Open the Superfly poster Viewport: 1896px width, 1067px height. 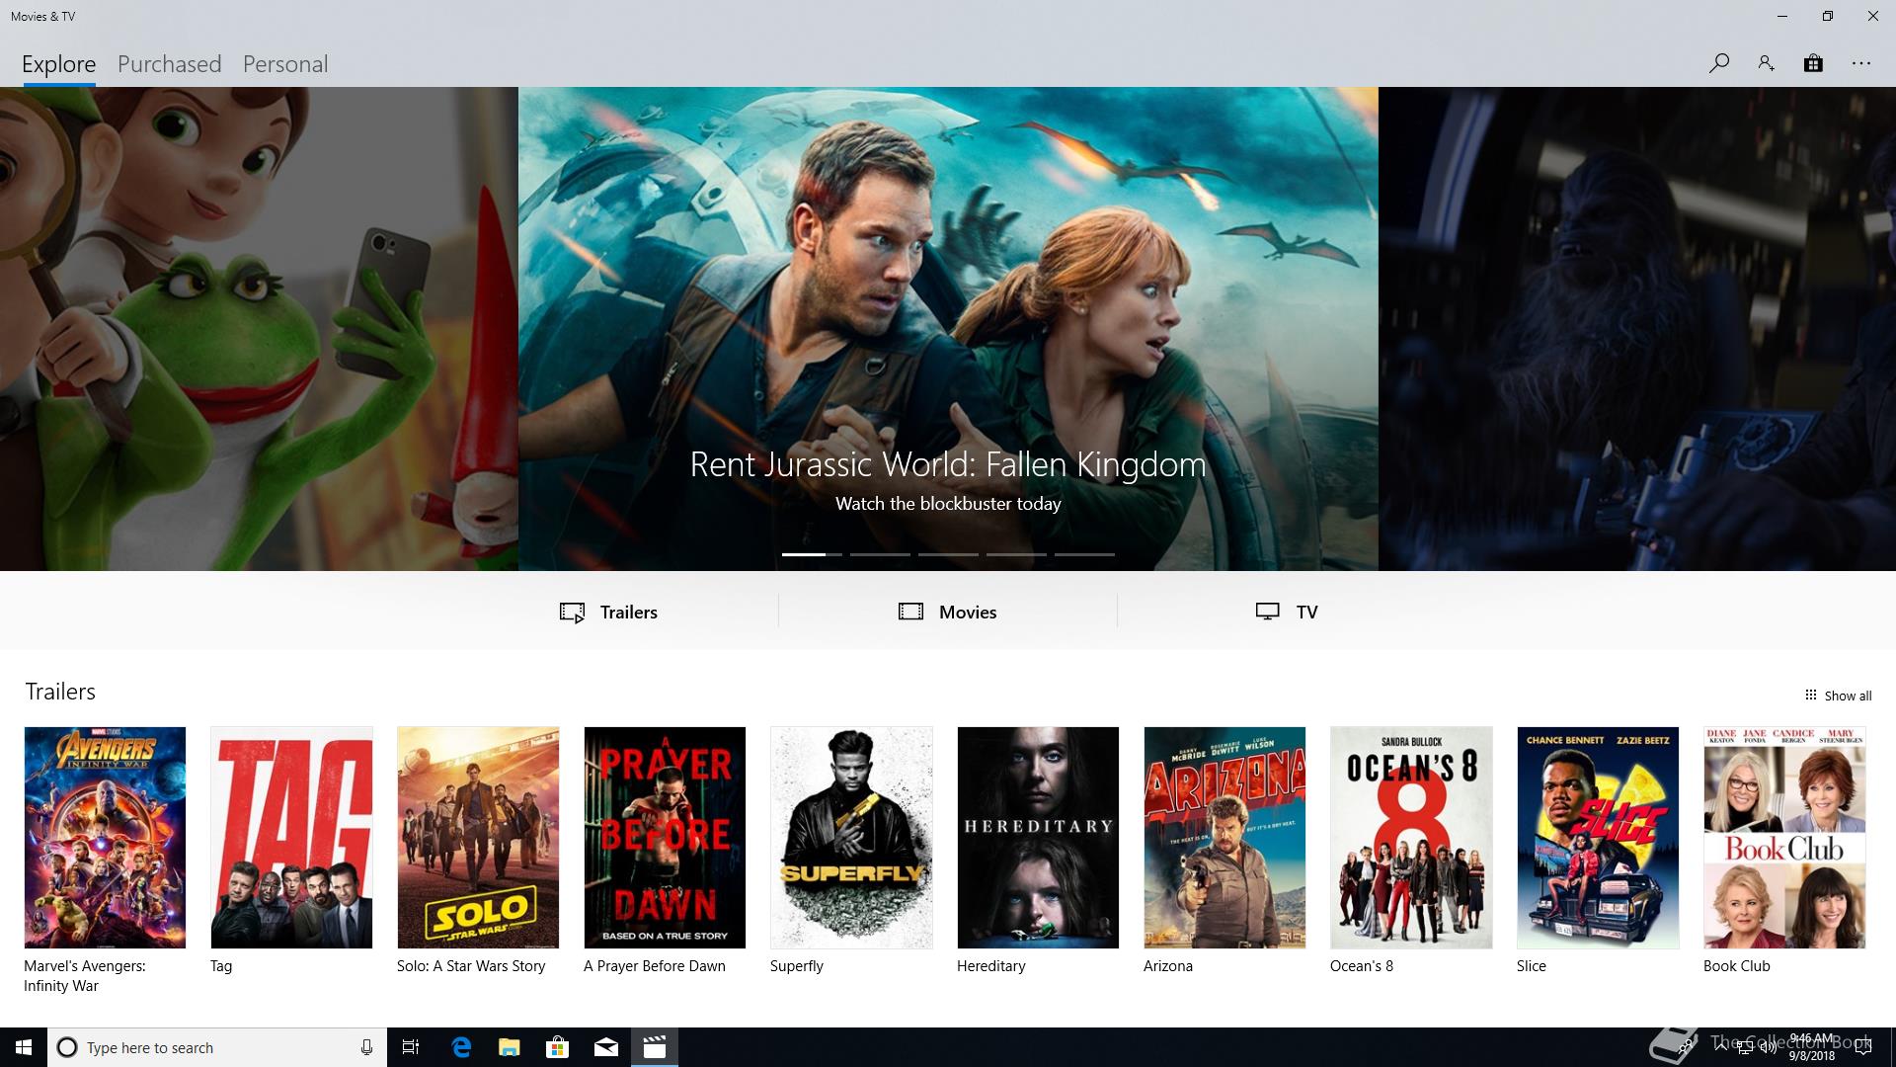[x=851, y=838]
